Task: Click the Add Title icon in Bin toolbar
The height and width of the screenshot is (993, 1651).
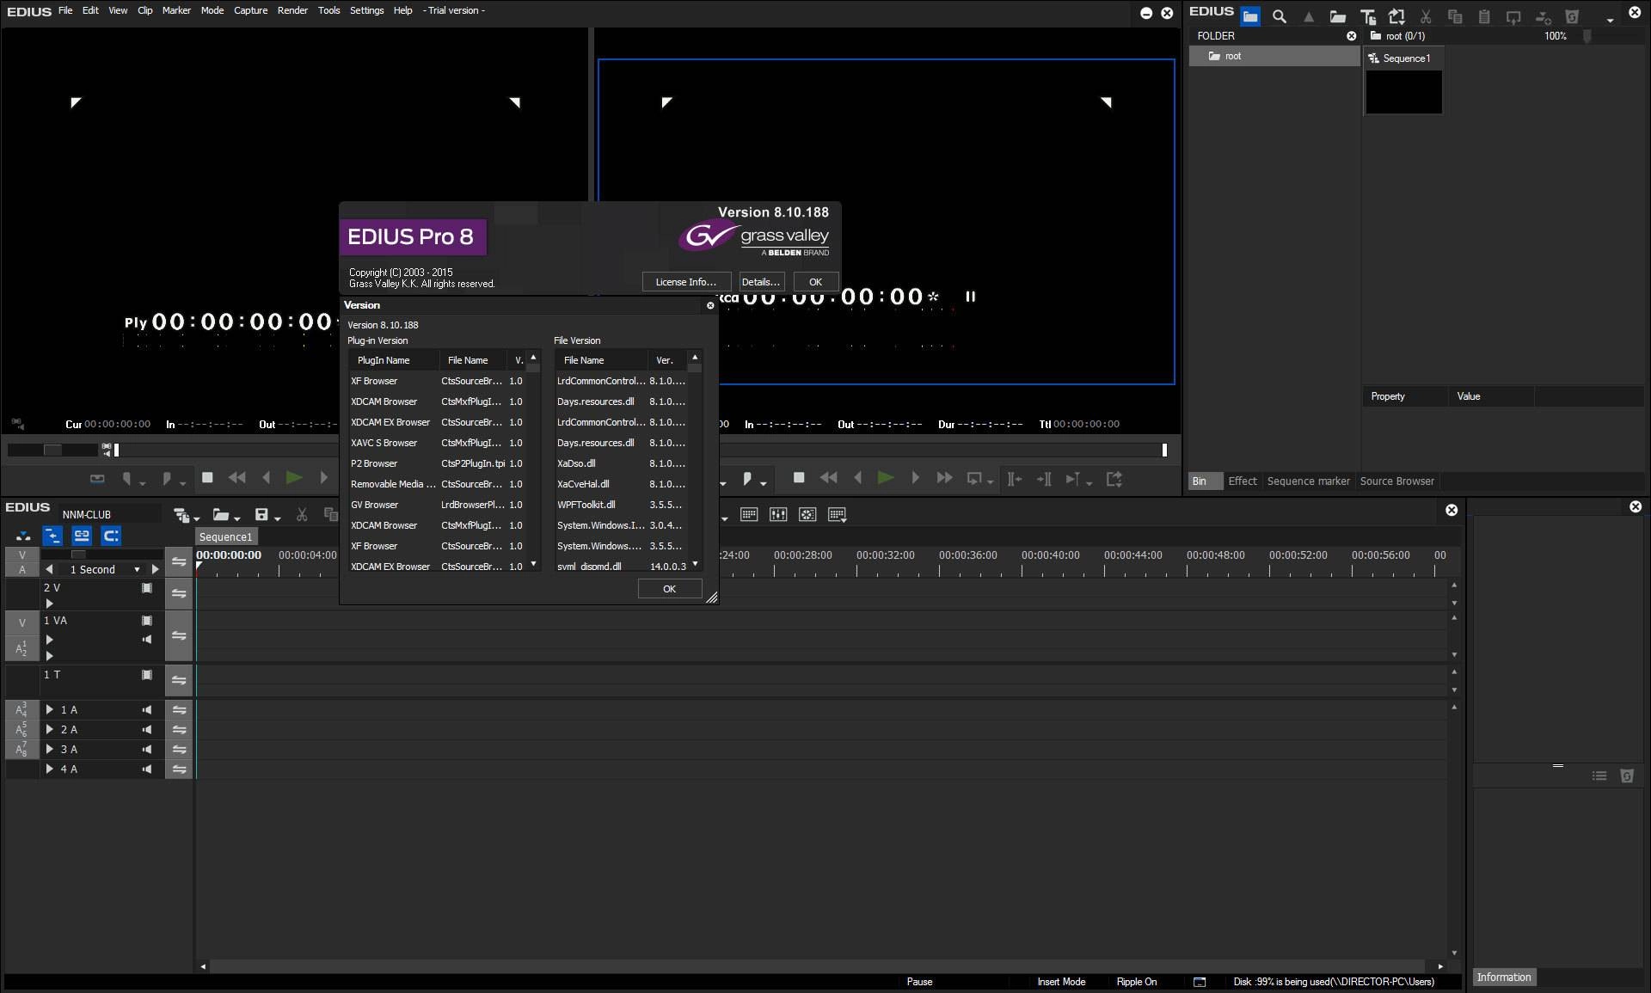Action: (x=1367, y=16)
